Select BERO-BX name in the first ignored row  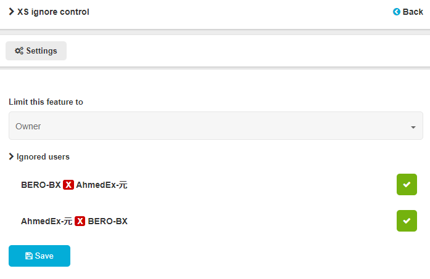click(41, 185)
